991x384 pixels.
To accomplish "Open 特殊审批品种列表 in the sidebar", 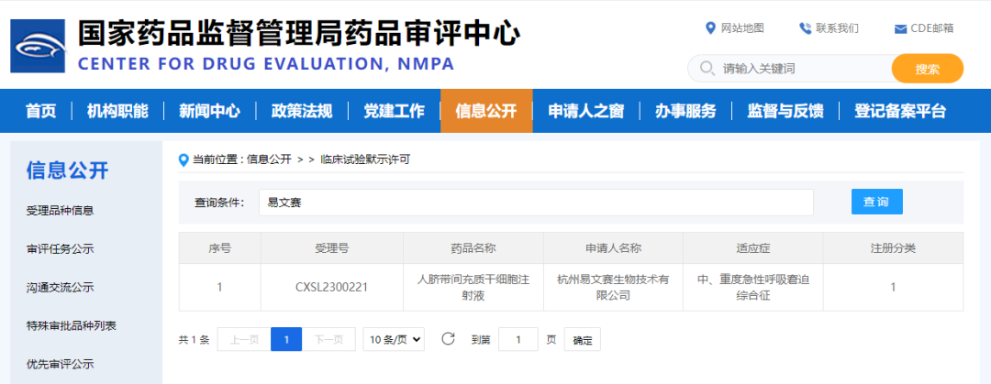I will click(x=71, y=326).
